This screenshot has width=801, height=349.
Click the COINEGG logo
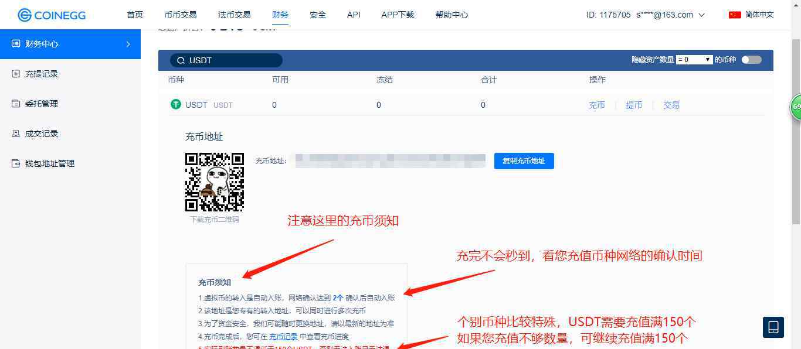(51, 15)
